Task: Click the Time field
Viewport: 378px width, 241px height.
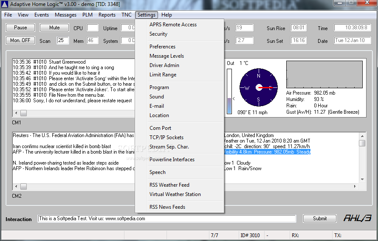Action: click(x=353, y=28)
